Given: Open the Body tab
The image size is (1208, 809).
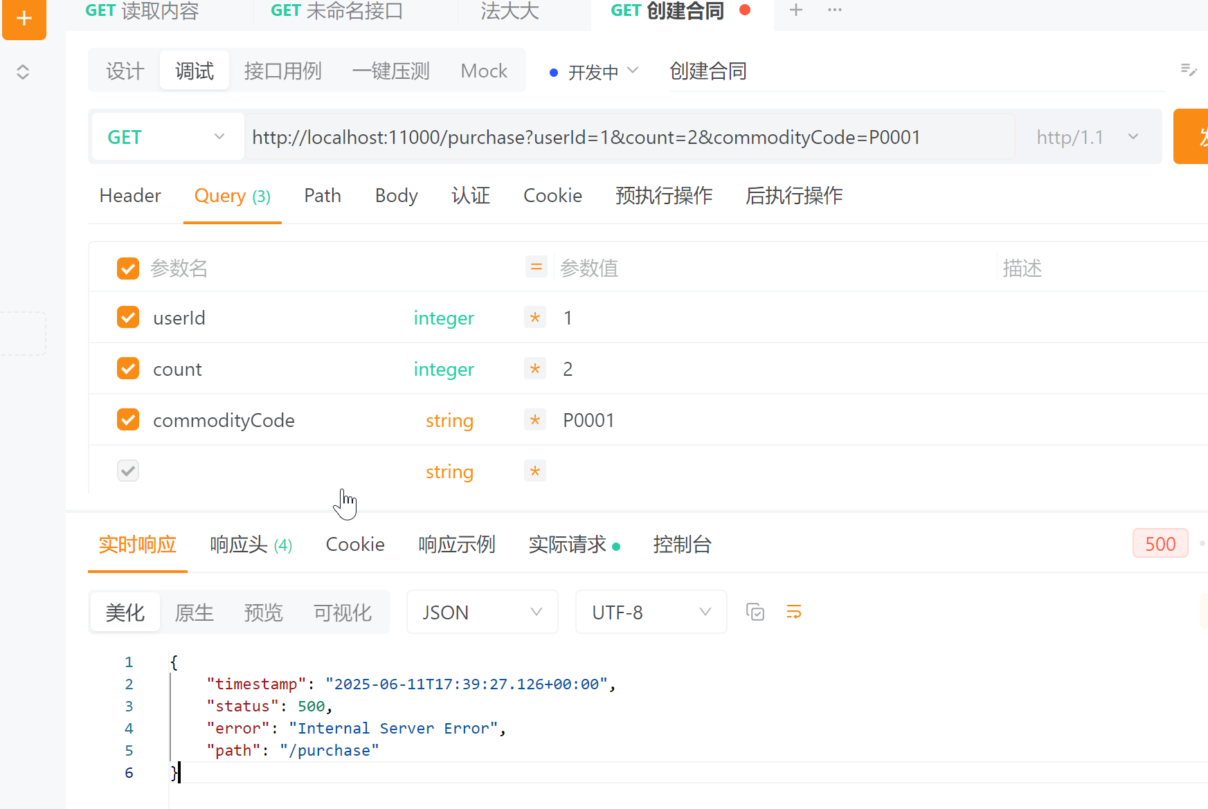Looking at the screenshot, I should click(396, 196).
